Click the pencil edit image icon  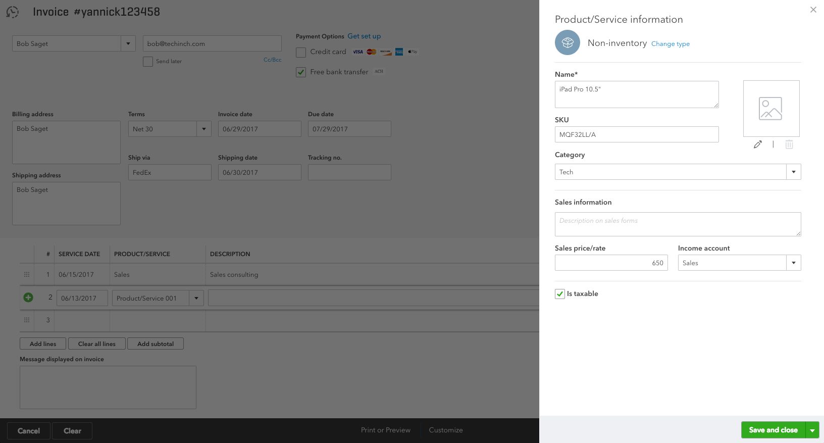point(757,144)
